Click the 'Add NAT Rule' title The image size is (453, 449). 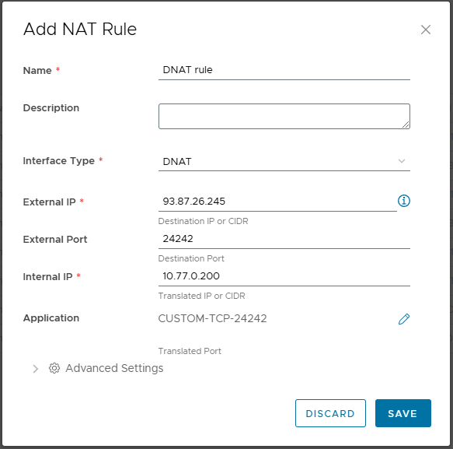click(x=80, y=30)
